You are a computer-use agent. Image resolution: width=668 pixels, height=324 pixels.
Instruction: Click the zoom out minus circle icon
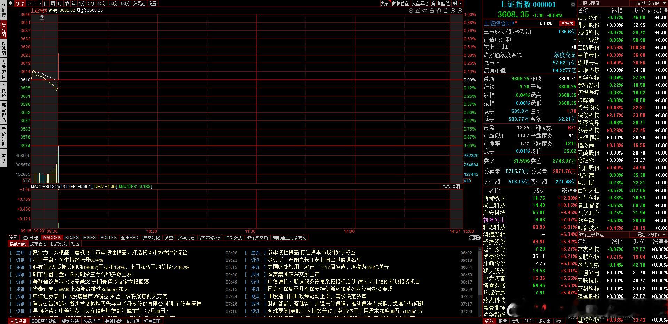[460, 11]
